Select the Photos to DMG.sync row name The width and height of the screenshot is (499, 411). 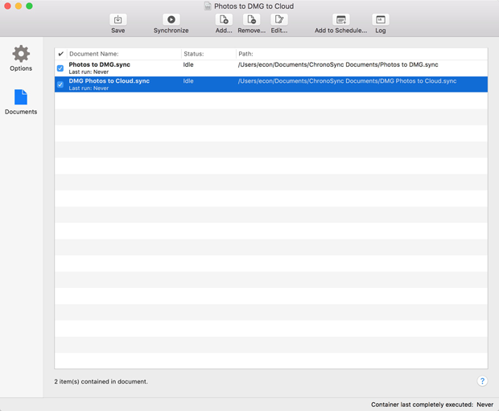(99, 64)
